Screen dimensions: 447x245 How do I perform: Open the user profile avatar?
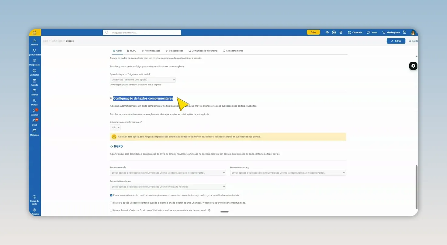(413, 33)
